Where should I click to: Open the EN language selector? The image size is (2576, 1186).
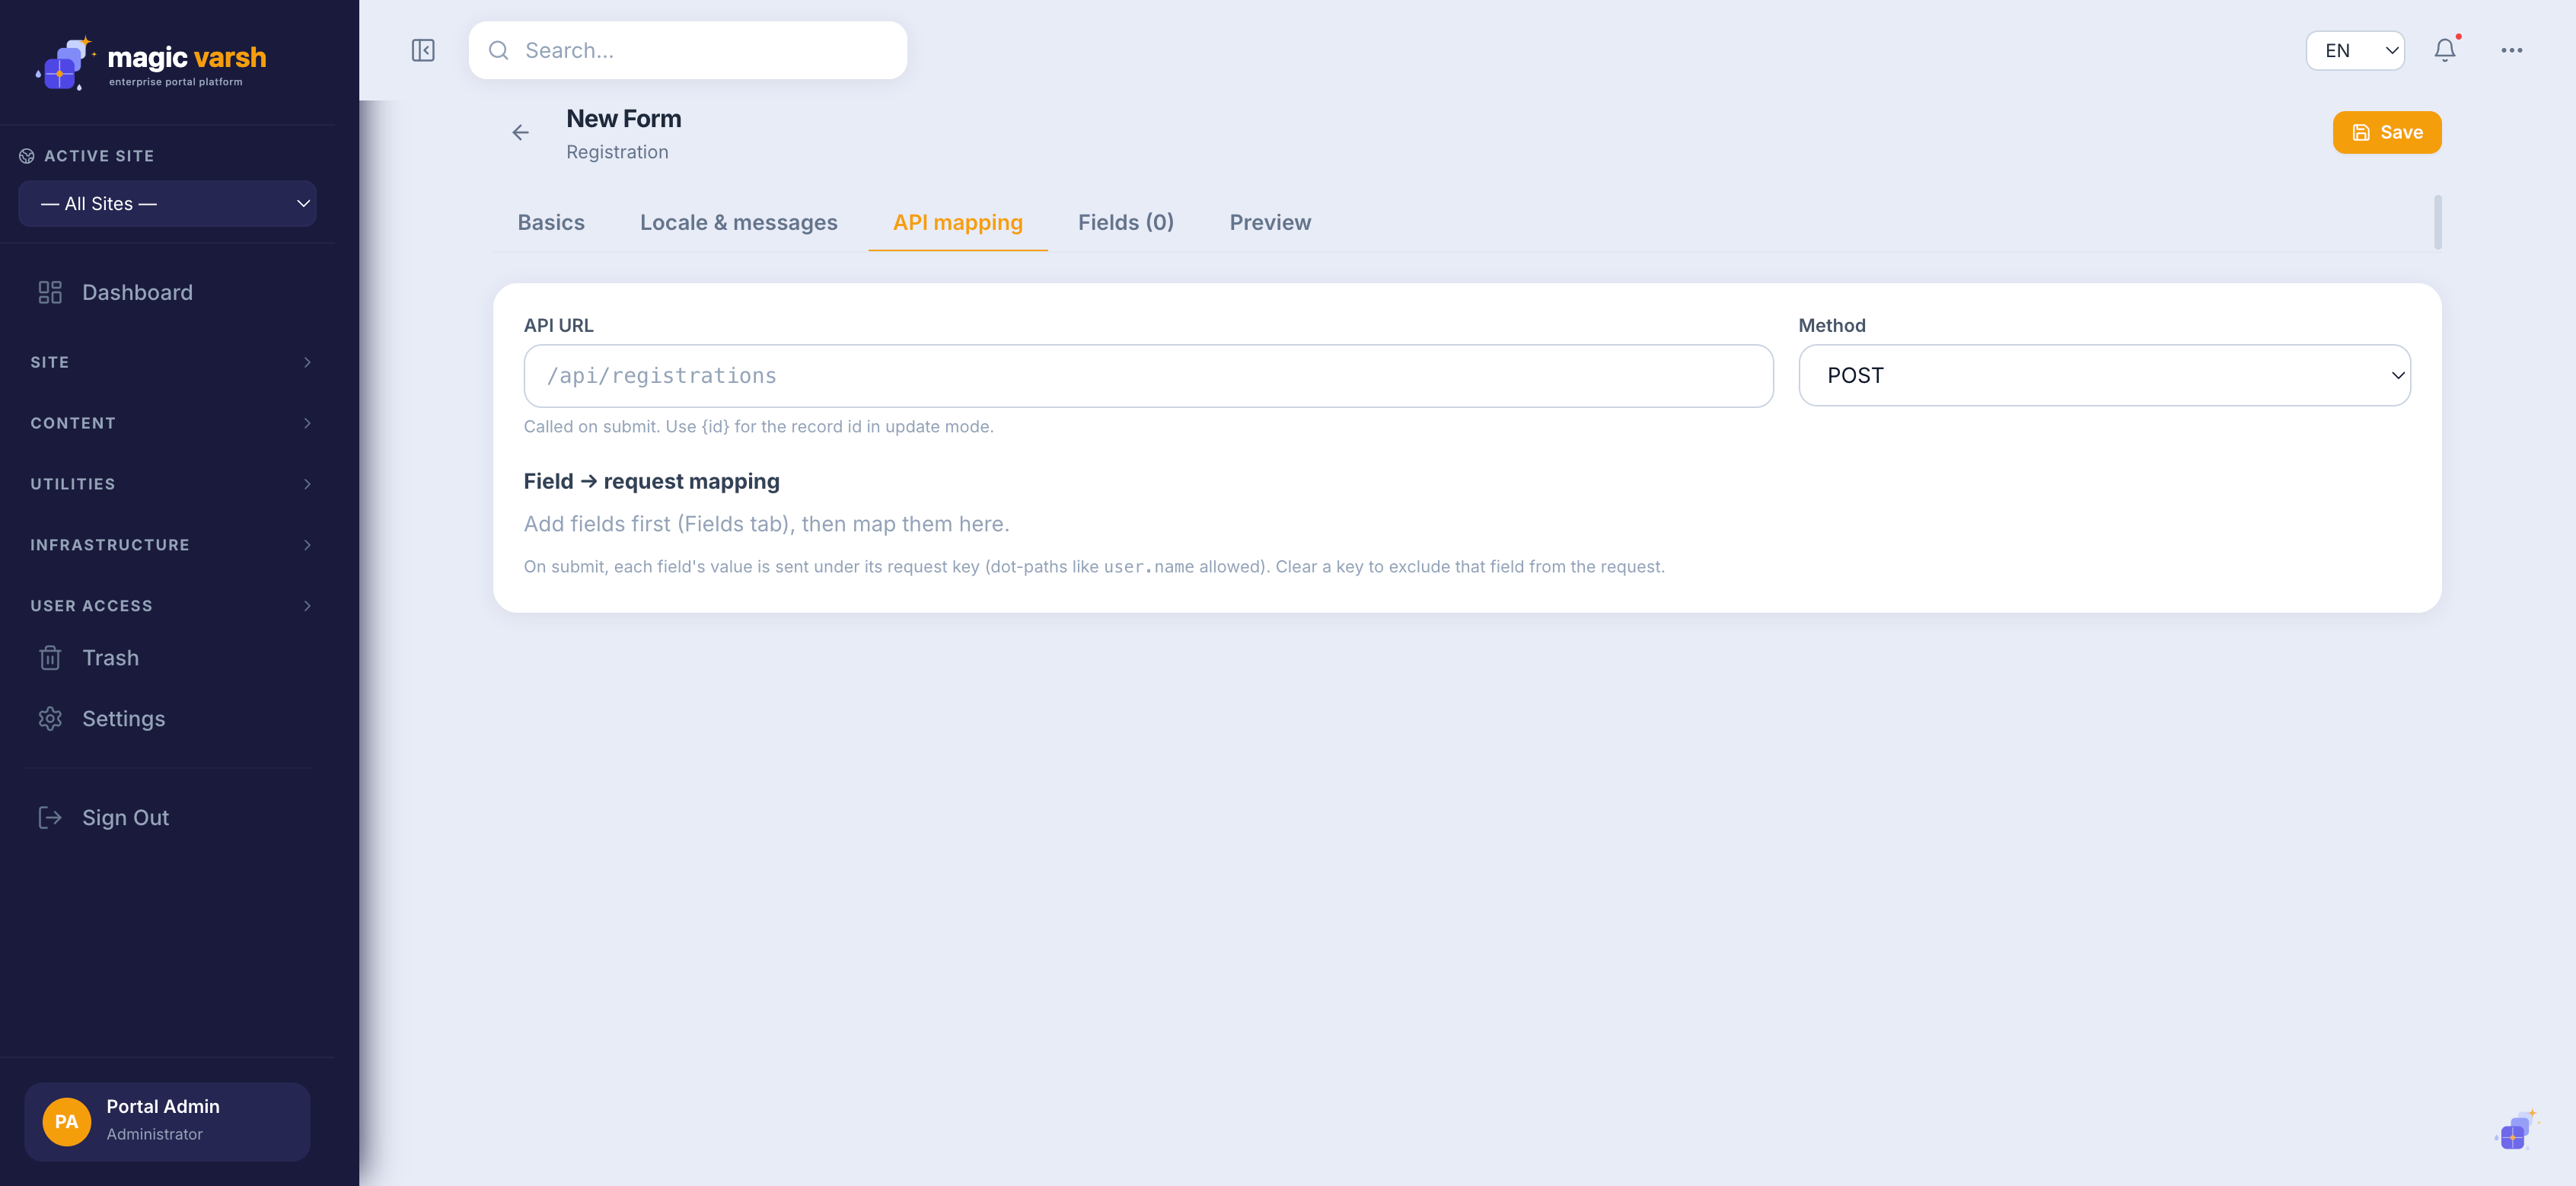point(2355,50)
